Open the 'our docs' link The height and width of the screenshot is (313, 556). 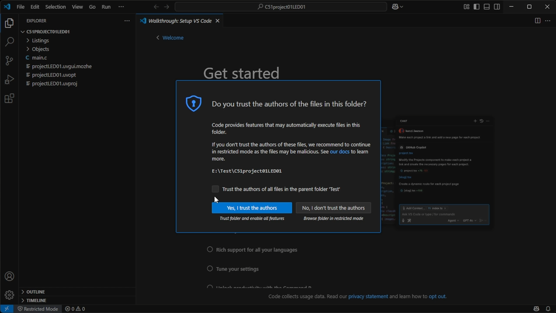click(340, 151)
